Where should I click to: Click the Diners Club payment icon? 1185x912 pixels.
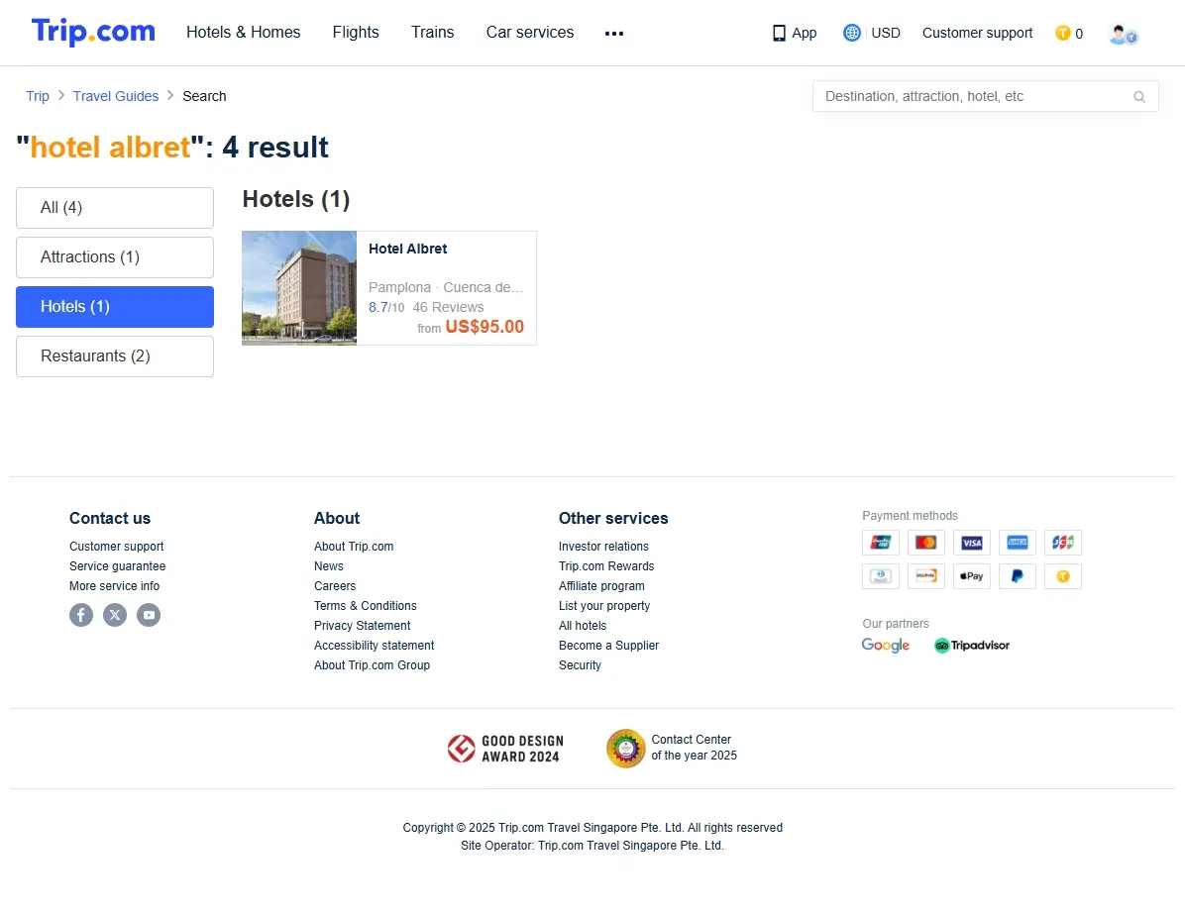point(881,576)
